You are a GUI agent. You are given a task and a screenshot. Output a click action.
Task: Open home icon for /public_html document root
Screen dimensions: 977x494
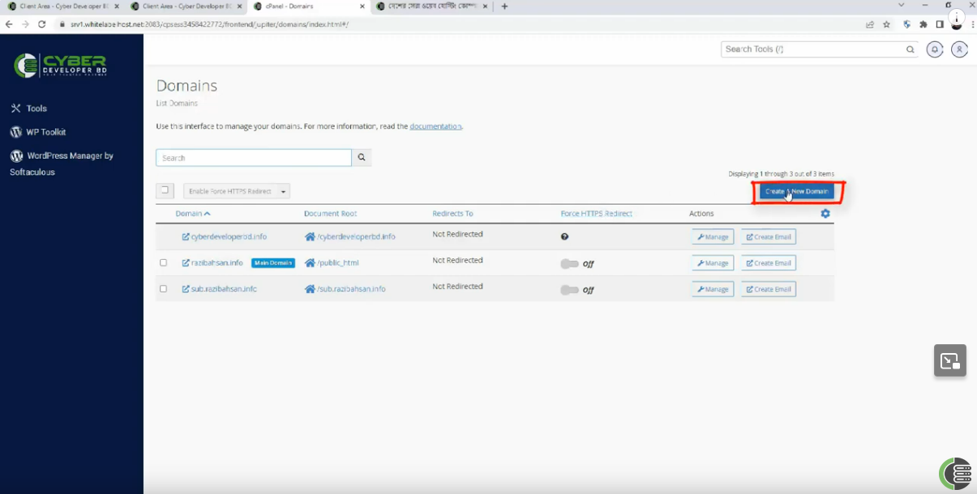coord(310,263)
